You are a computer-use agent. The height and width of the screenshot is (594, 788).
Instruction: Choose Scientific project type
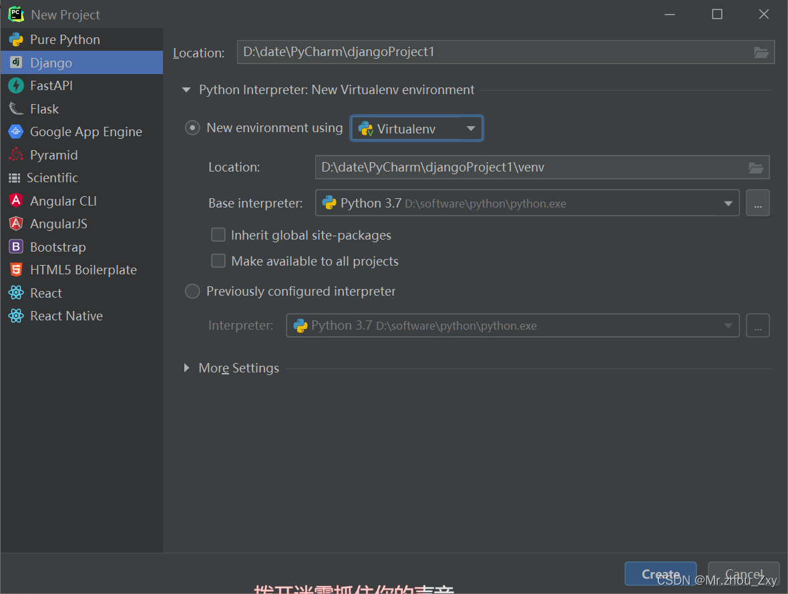[x=81, y=178]
